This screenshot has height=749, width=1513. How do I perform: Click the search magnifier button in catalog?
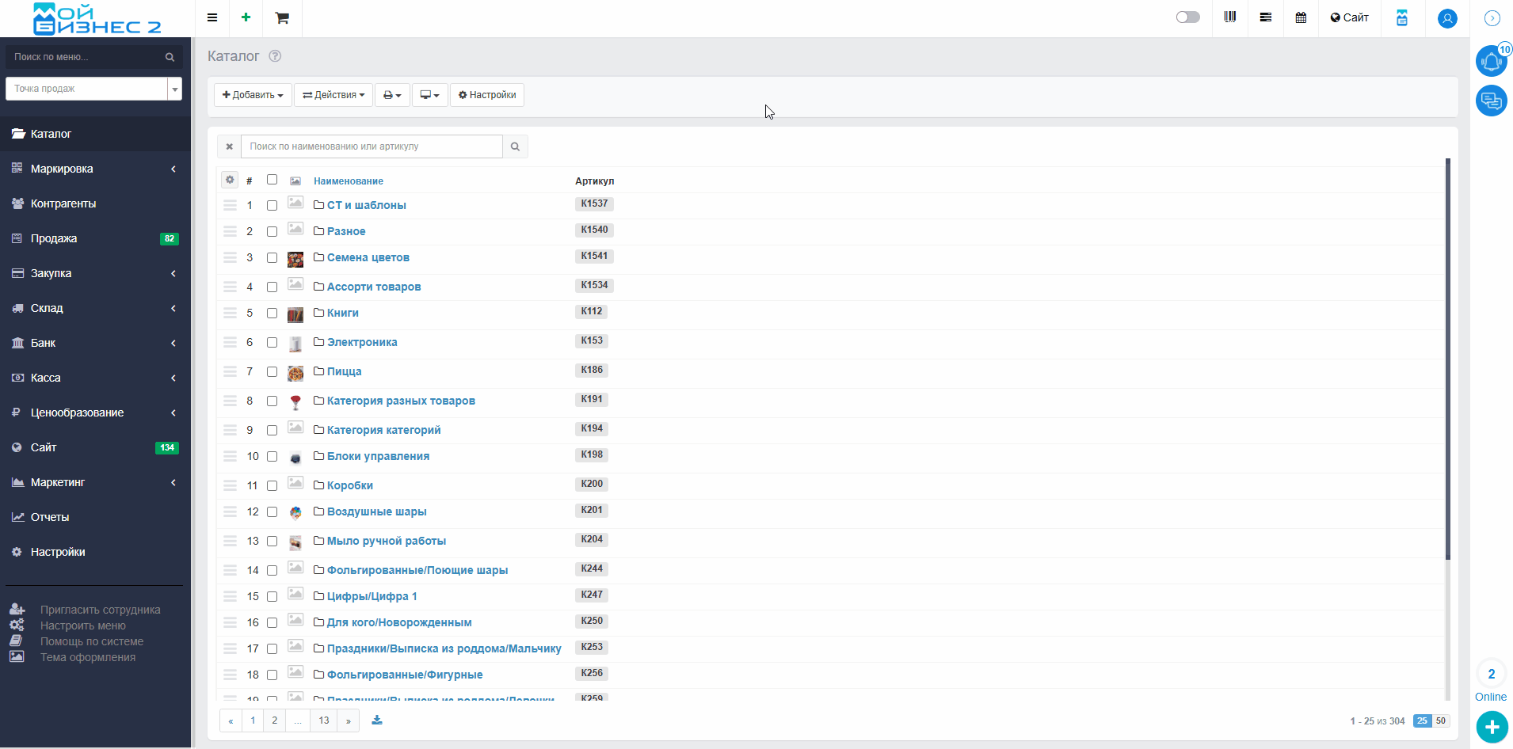point(515,146)
